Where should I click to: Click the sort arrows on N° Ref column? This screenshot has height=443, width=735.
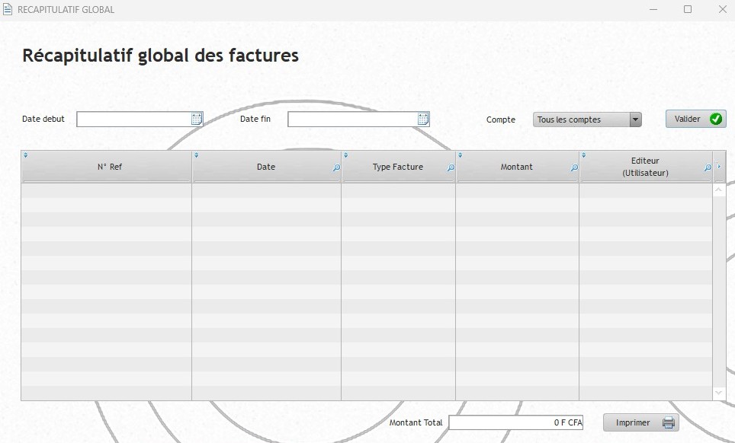click(x=26, y=155)
